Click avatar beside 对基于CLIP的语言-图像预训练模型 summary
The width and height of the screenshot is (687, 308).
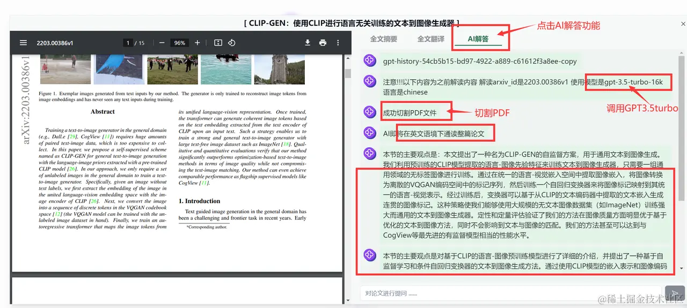coord(369,255)
